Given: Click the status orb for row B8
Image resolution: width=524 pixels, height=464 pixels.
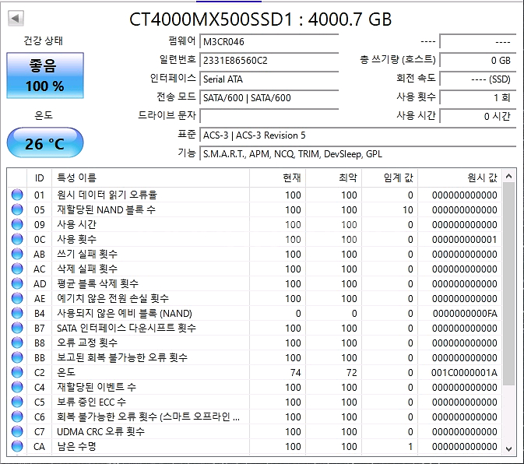Looking at the screenshot, I should tap(17, 343).
